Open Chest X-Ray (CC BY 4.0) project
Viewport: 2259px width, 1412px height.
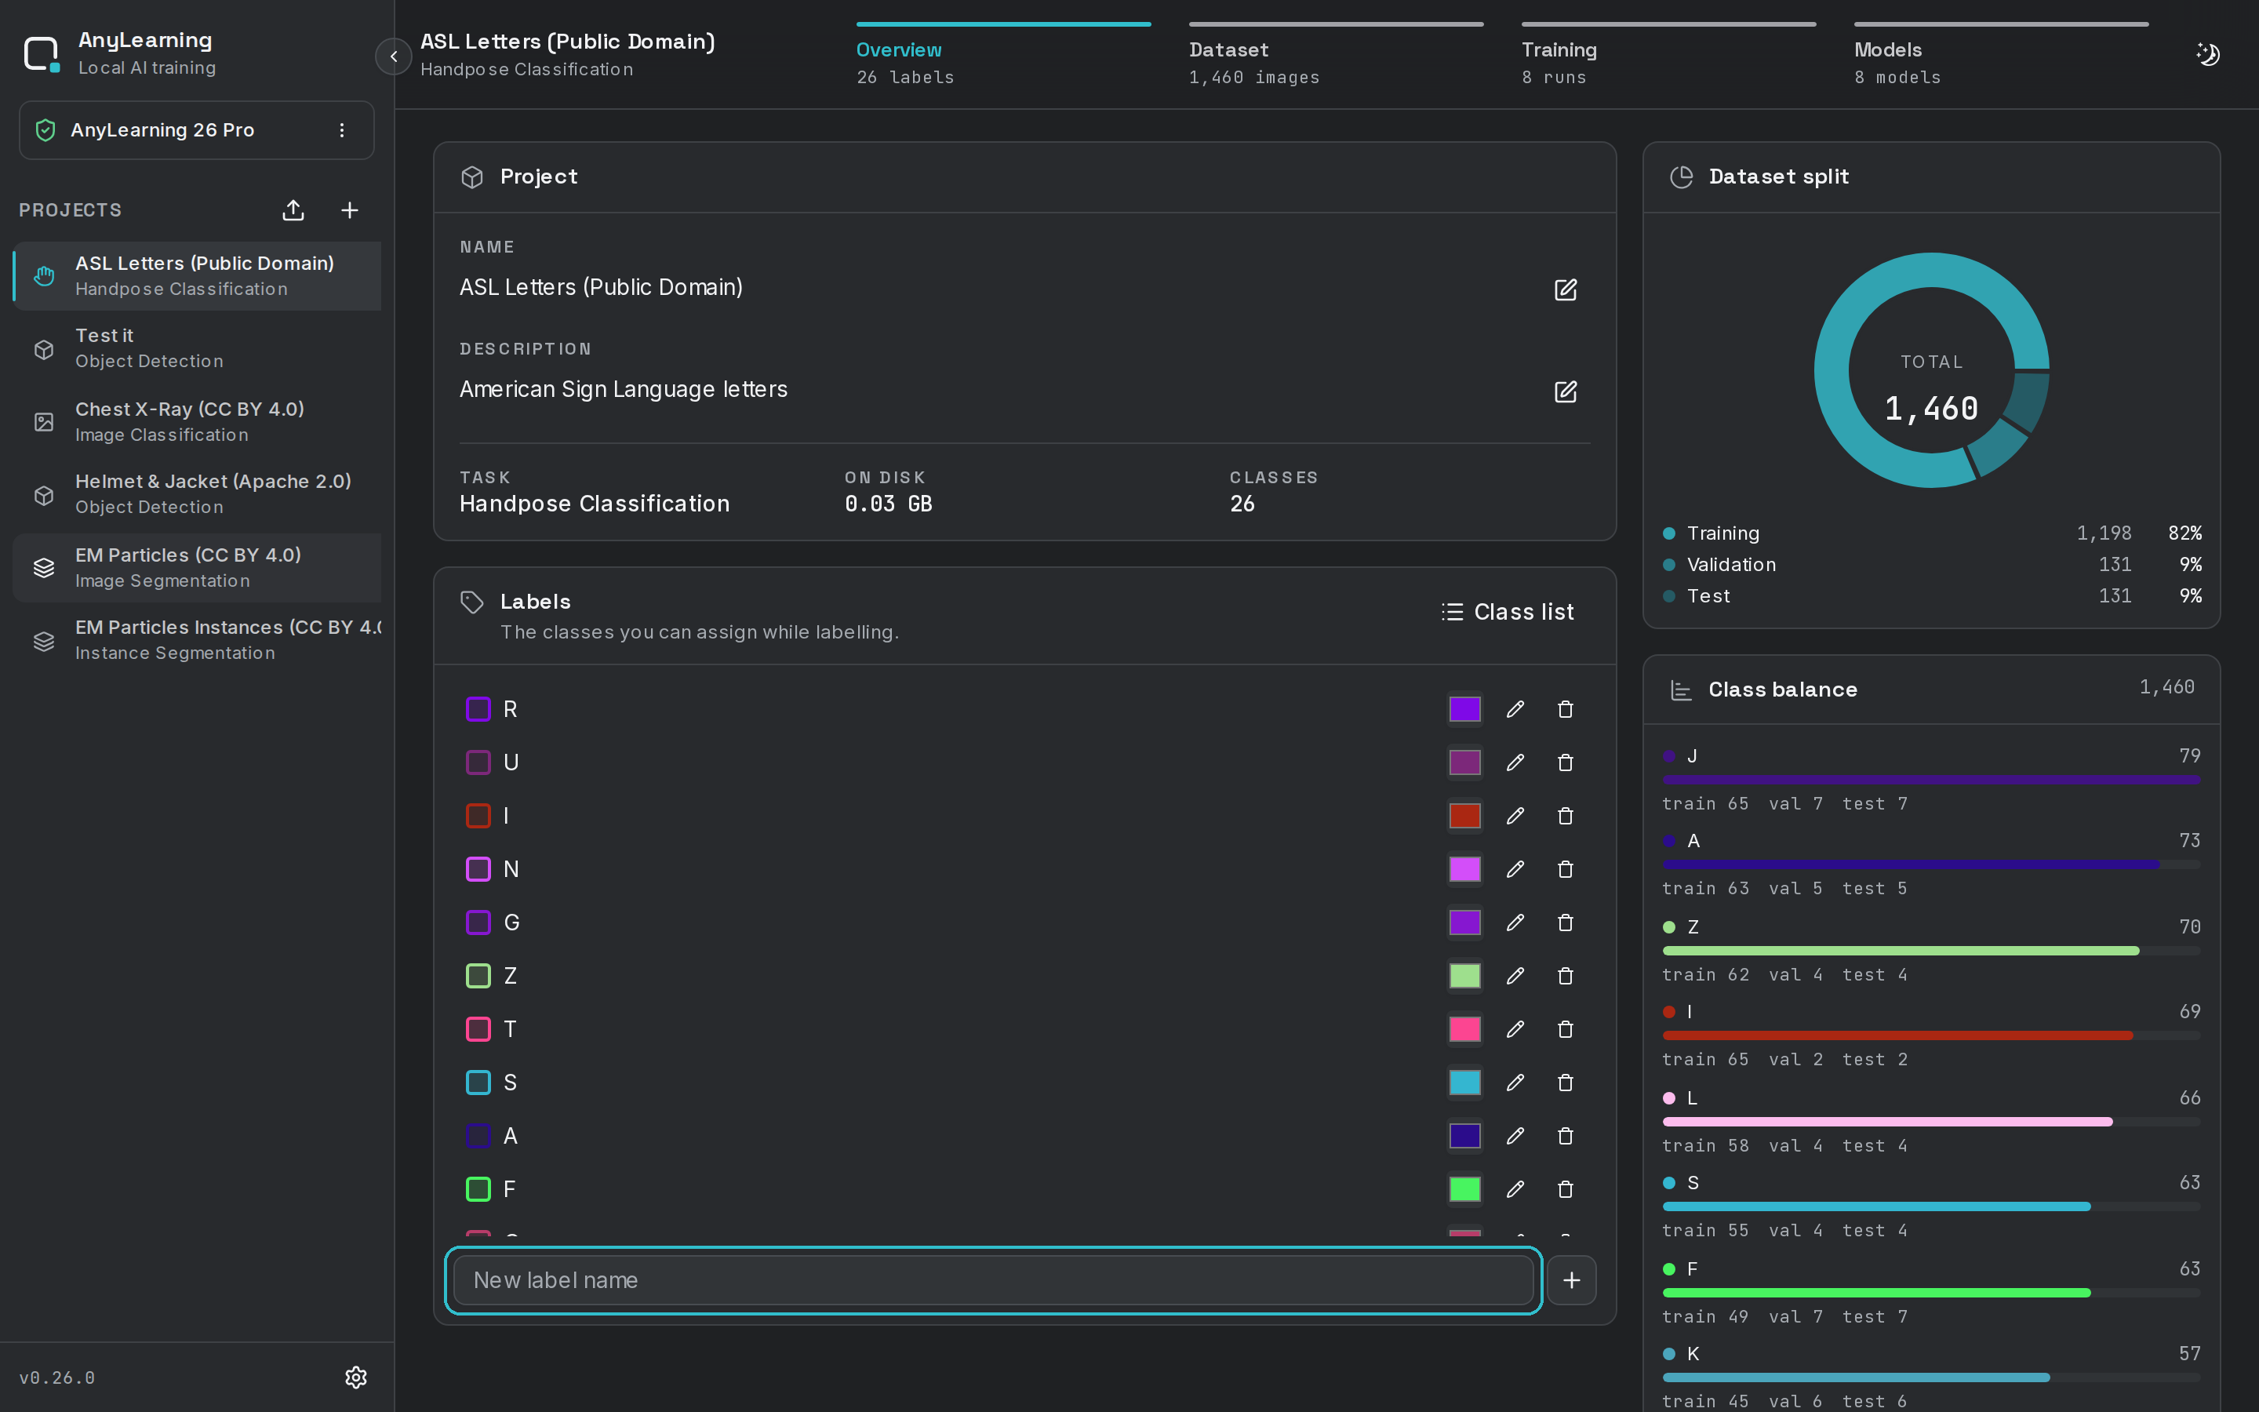pos(197,422)
